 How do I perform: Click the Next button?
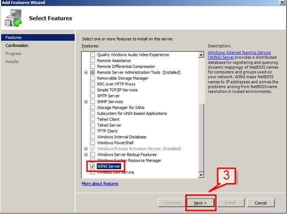[200, 203]
